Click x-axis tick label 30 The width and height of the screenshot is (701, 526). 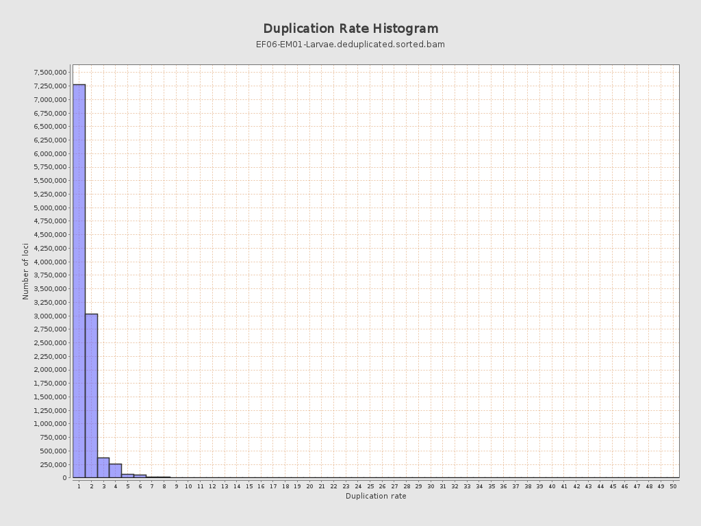point(431,486)
